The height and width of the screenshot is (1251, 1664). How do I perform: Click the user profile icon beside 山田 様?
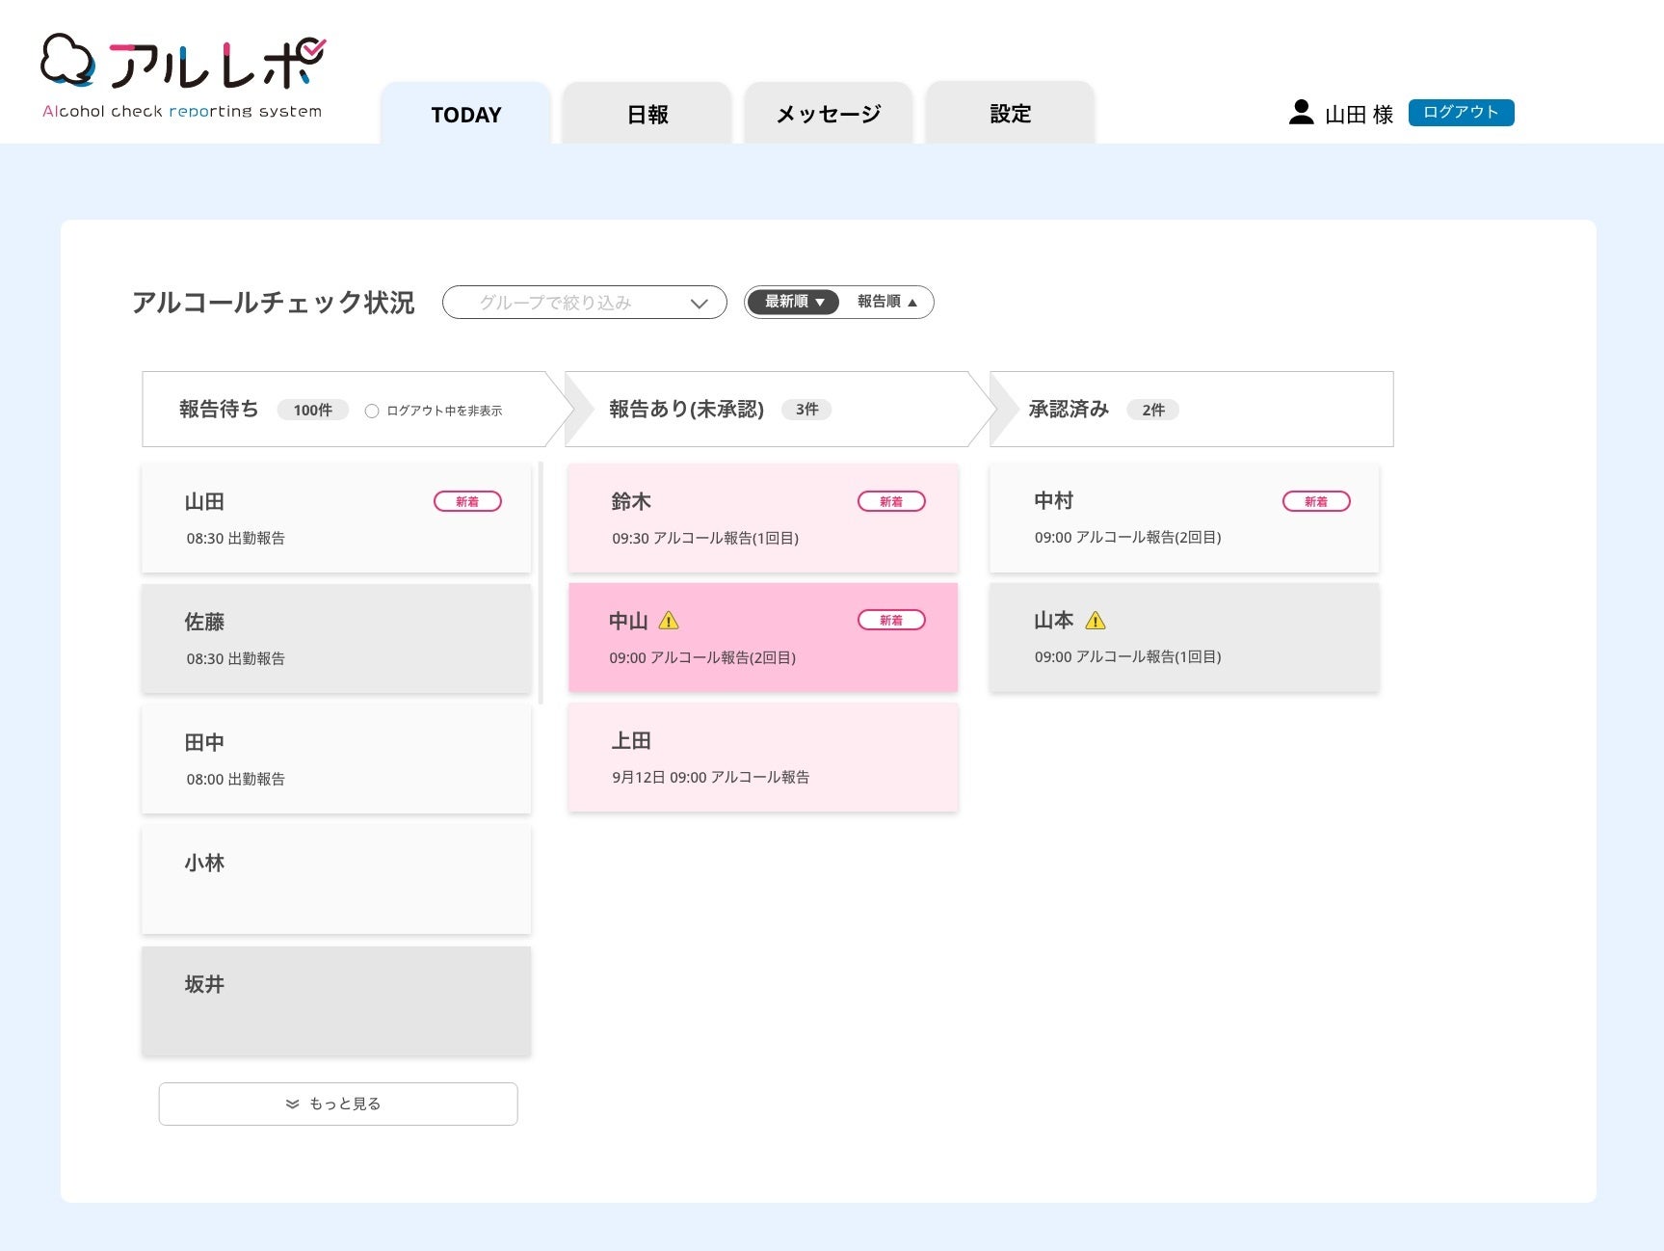click(1301, 113)
